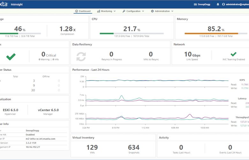
Task: Click the Administration gear icon
Action: [x=152, y=11]
